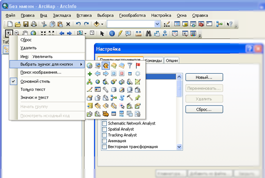Check the Spatial Analyst toolbar box
This screenshot has height=178, width=265.
pos(104,129)
